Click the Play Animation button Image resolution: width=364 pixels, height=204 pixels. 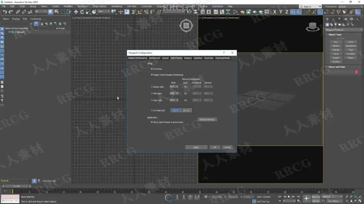289,197
